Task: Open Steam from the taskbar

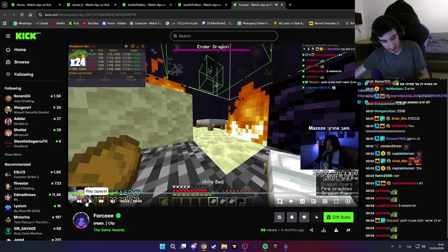Action: click(x=214, y=247)
